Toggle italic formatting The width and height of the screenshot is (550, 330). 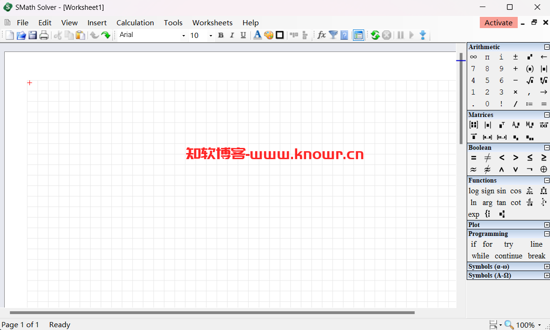pyautogui.click(x=232, y=35)
